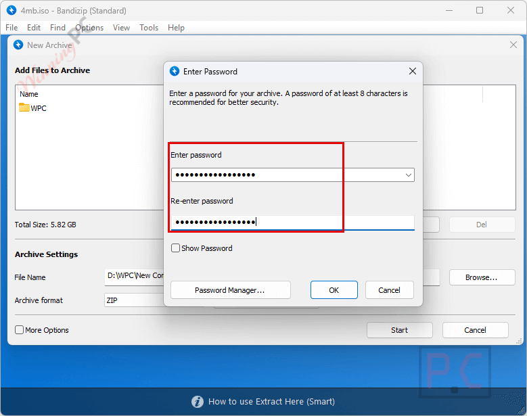This screenshot has width=527, height=416.
Task: Select the WPC entry text in the list
Action: [x=39, y=108]
